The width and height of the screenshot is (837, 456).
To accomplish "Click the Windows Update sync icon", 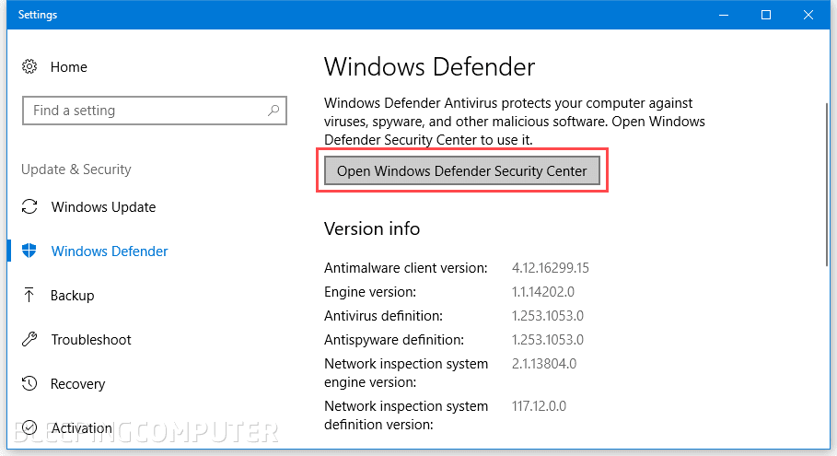I will pos(29,206).
